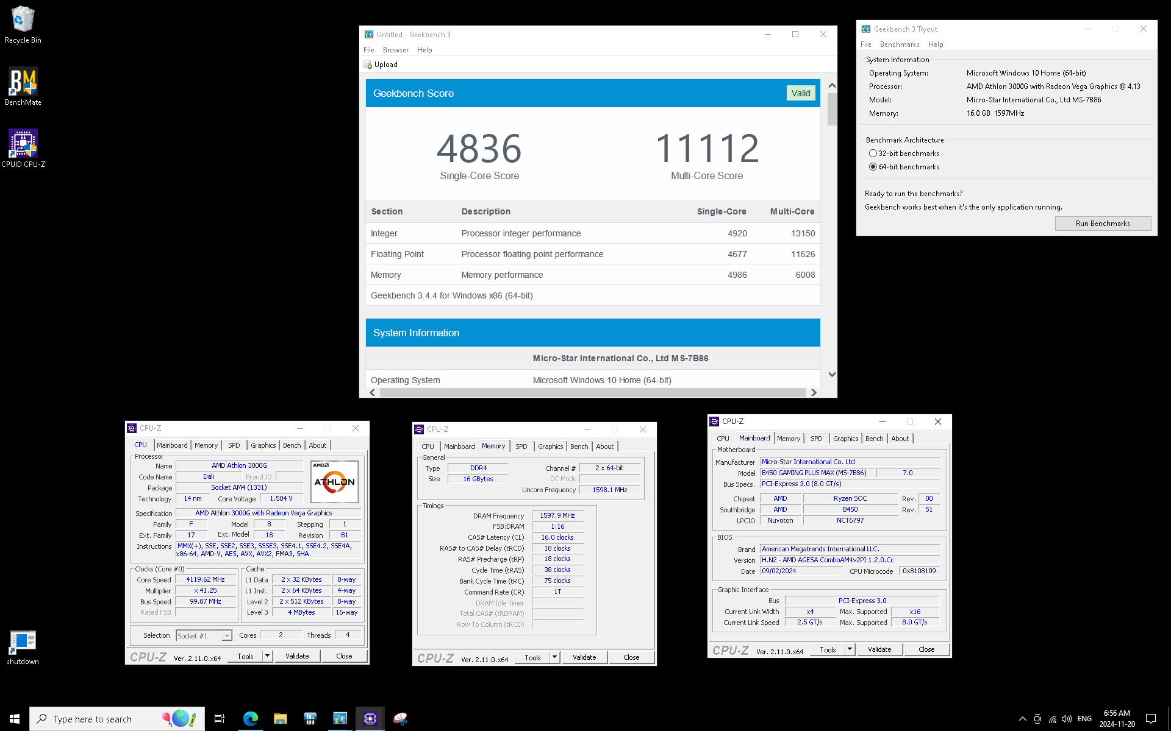The width and height of the screenshot is (1171, 731).
Task: Click the scroll down arrow in Geekbench results
Action: 832,375
